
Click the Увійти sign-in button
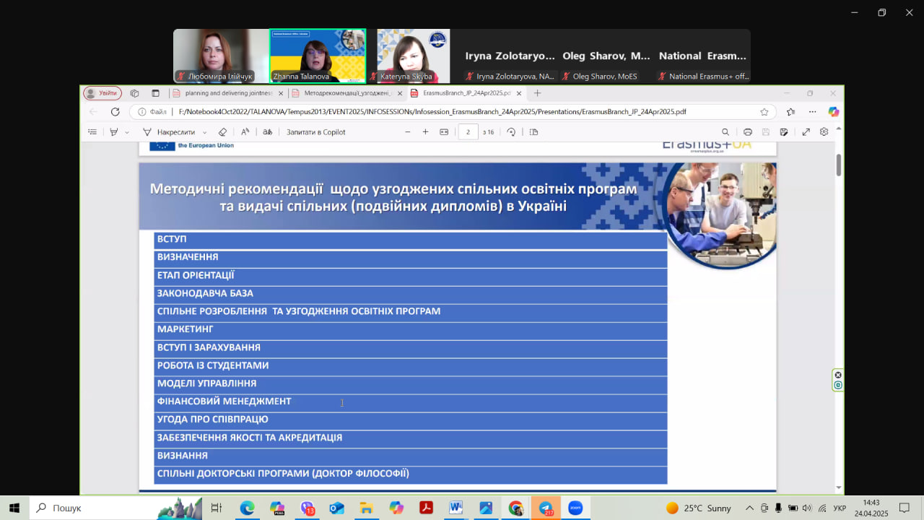[x=103, y=93]
